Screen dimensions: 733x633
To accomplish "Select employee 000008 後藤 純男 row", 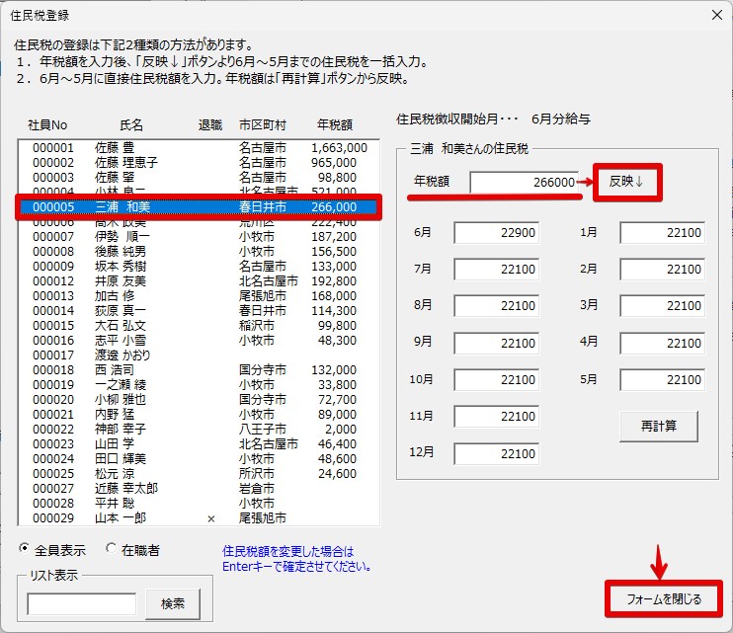I will click(x=199, y=252).
